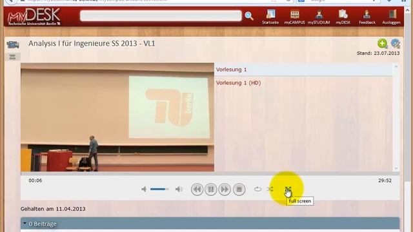Open the Feedback page
The width and height of the screenshot is (413, 232).
[x=367, y=17]
